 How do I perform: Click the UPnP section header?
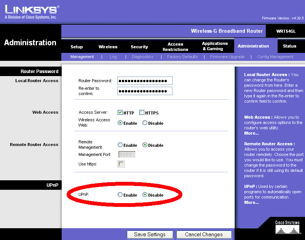tap(52, 185)
